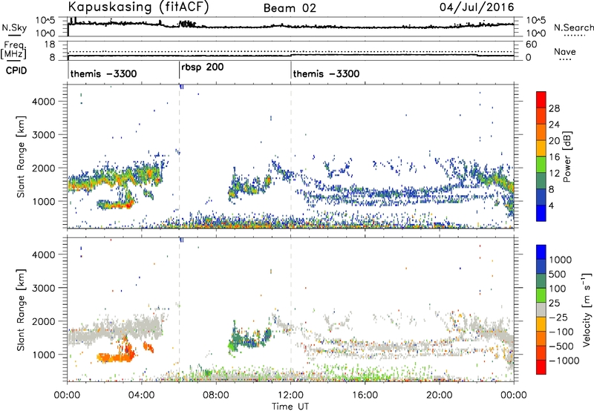Select the "Beam 02" header label
594x411 pixels.
point(290,8)
